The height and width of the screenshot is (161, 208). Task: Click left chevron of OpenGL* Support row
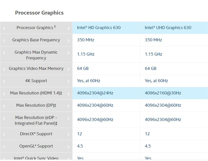coord(4,146)
